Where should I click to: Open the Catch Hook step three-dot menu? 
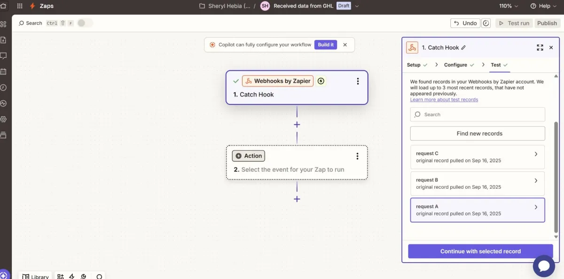[358, 81]
